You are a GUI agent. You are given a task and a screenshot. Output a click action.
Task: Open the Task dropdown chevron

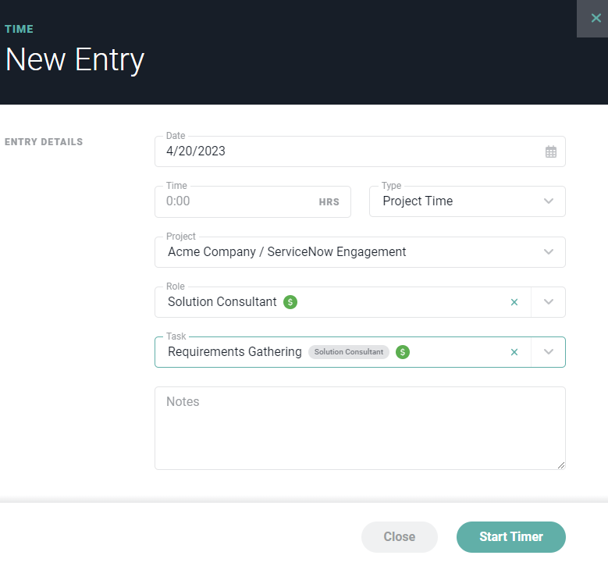(548, 352)
